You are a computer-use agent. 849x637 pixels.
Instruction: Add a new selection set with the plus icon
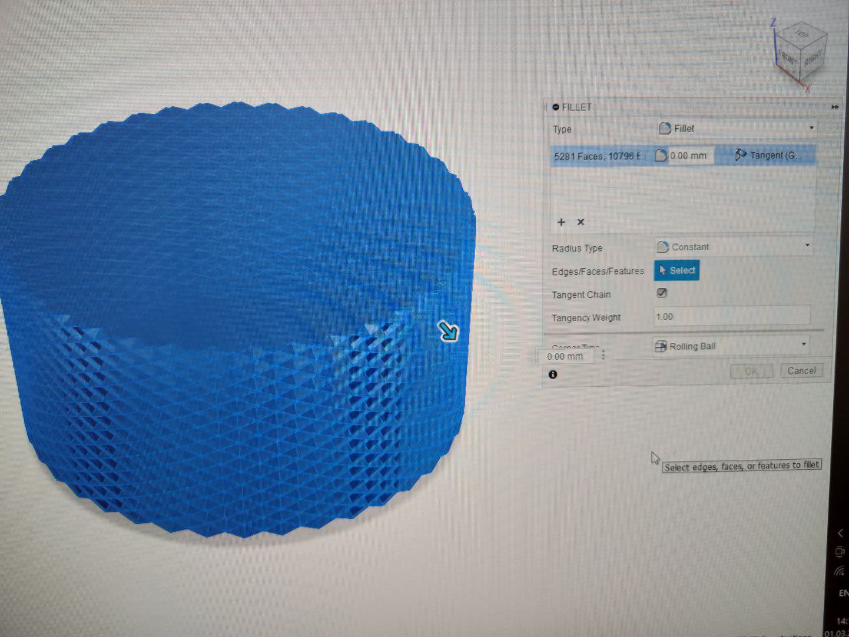tap(561, 222)
